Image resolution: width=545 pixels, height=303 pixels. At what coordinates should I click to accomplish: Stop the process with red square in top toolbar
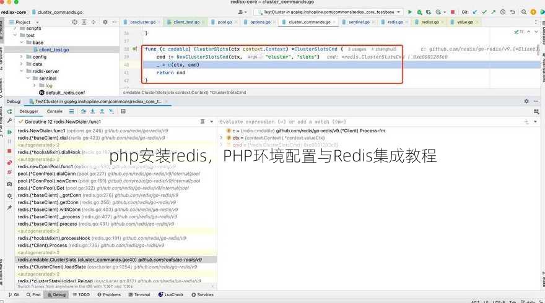453,12
